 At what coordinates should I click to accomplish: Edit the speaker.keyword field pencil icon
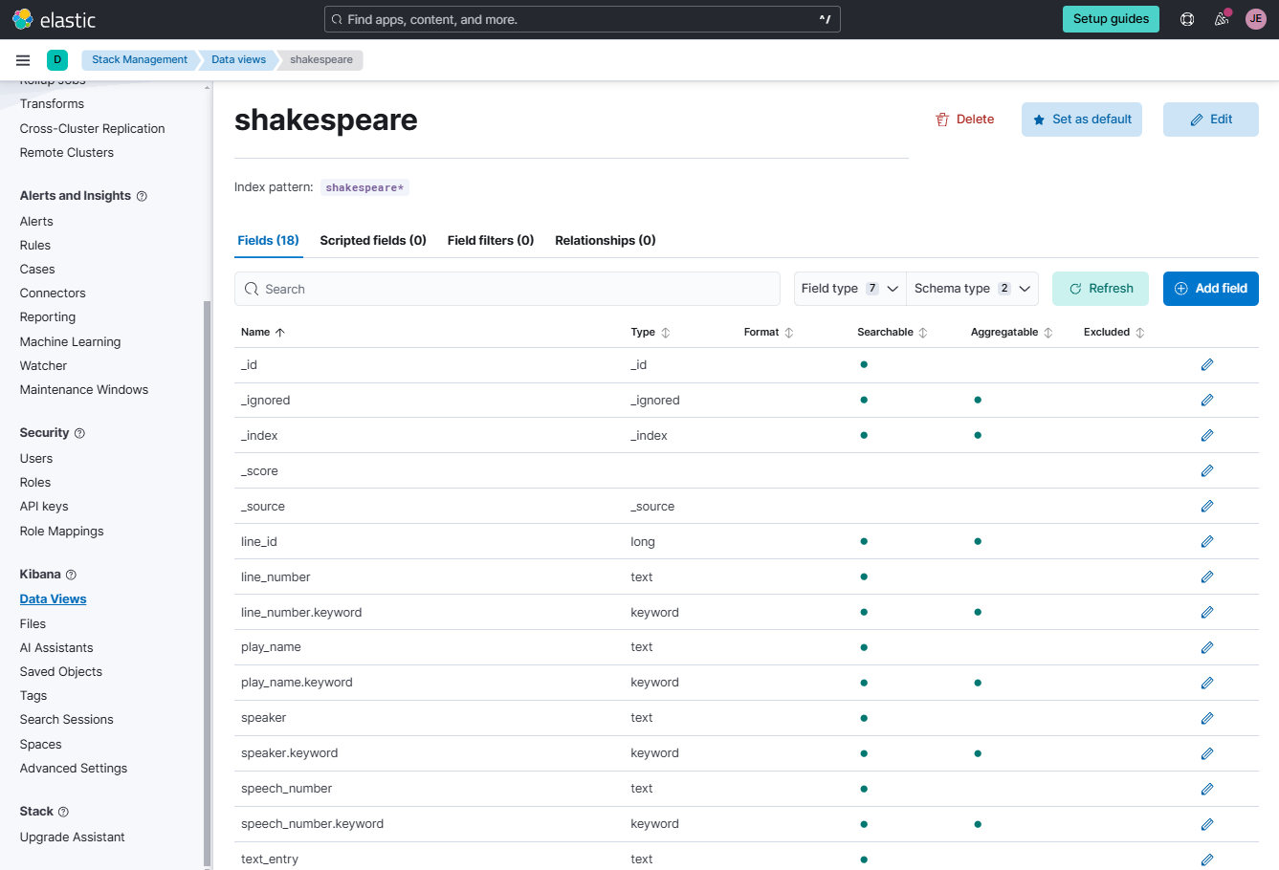coord(1207,754)
